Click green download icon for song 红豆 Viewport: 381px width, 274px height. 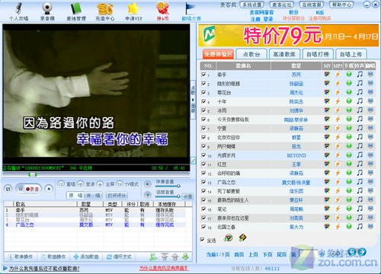[x=349, y=164]
